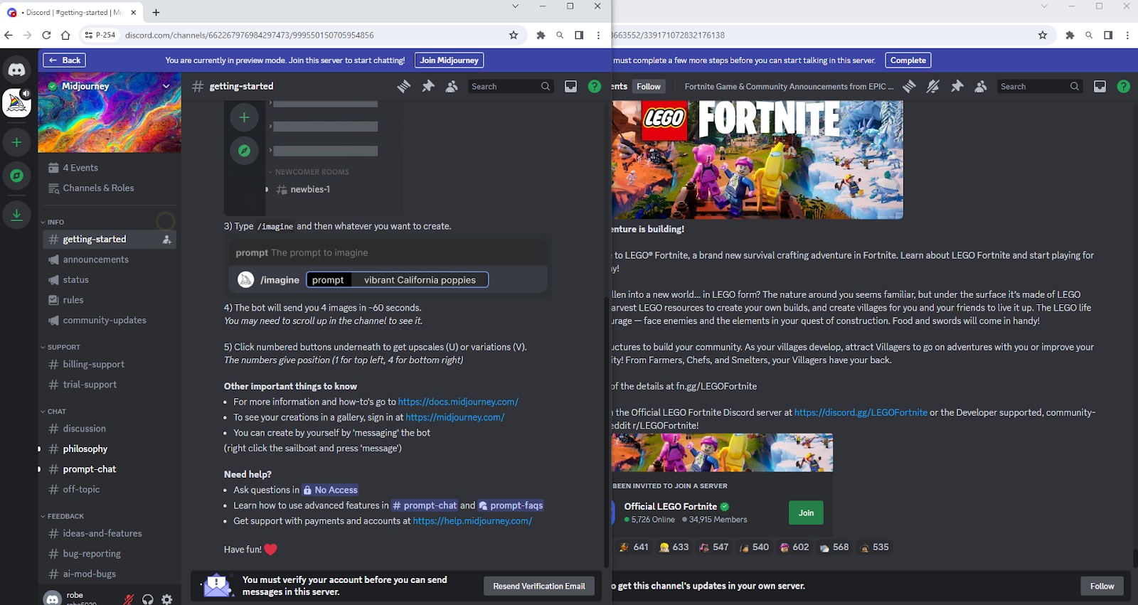Collapse the FEEDBACK channel category
The image size is (1138, 605).
(x=62, y=516)
